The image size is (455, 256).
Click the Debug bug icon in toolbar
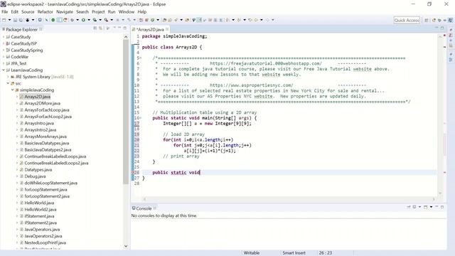click(72, 20)
